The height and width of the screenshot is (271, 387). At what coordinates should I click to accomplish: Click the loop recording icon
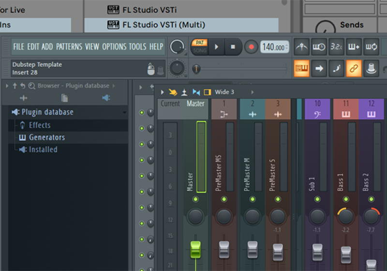[x=371, y=47]
